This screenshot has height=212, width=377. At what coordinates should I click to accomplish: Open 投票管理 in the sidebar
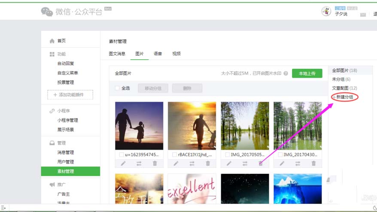(x=66, y=82)
